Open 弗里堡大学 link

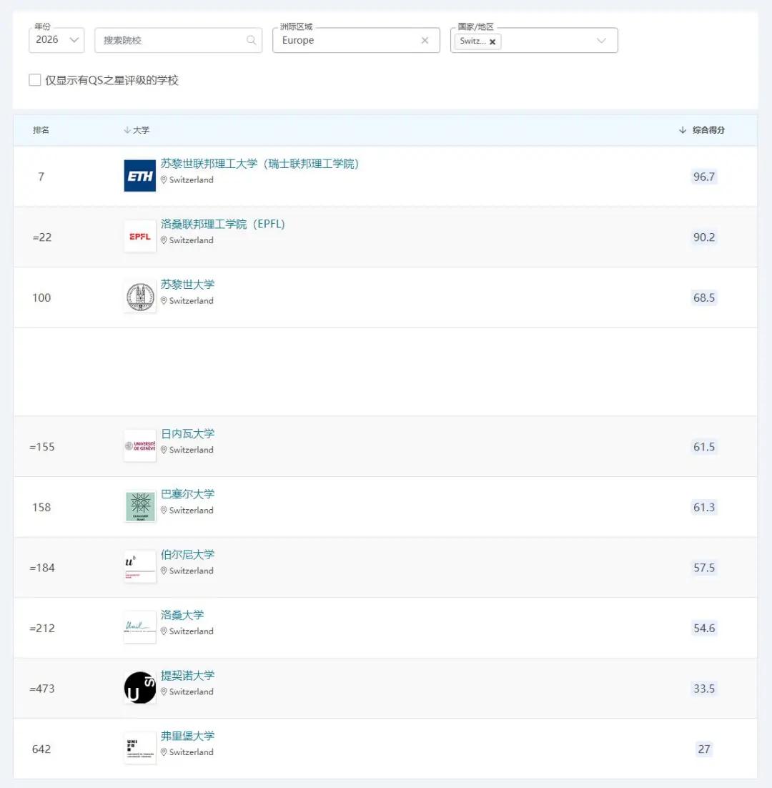click(187, 737)
